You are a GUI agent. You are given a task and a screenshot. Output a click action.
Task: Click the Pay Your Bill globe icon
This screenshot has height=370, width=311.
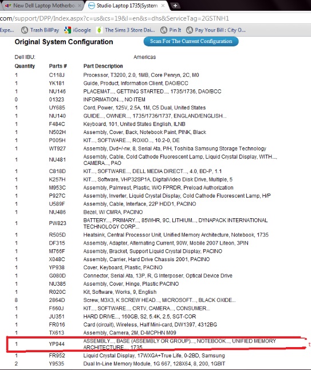tap(189, 30)
